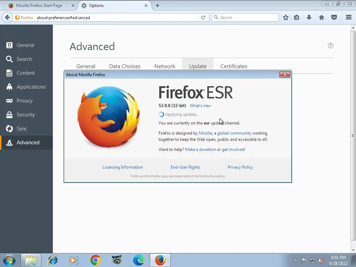Show hidden system tray icons
The width and height of the screenshot is (356, 267).
click(x=296, y=260)
